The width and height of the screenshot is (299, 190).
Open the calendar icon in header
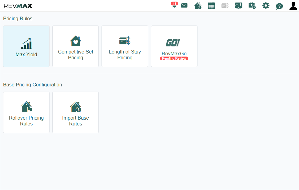click(x=211, y=6)
